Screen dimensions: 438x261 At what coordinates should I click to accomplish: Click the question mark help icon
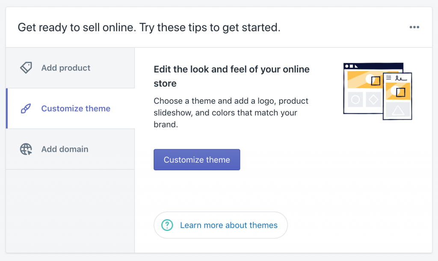pyautogui.click(x=167, y=225)
